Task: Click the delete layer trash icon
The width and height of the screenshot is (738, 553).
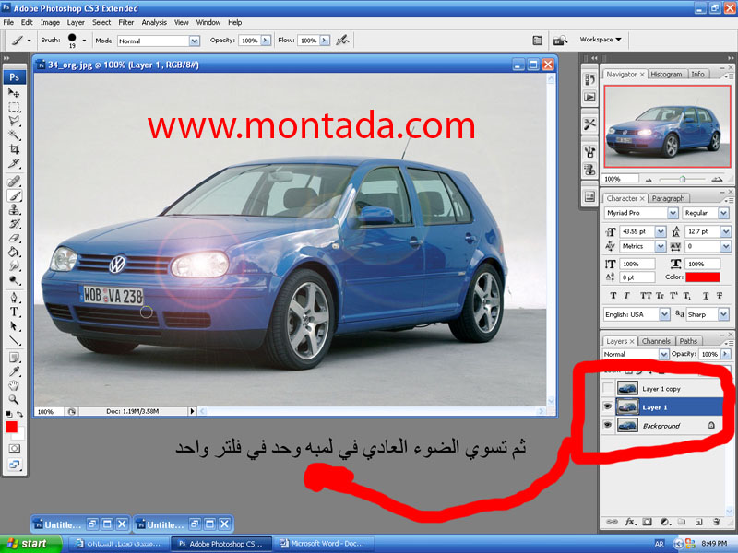Action: 715,523
